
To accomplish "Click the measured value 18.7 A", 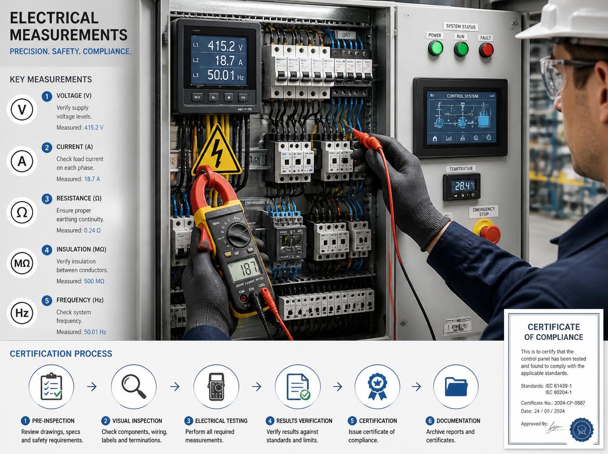I will (92, 179).
